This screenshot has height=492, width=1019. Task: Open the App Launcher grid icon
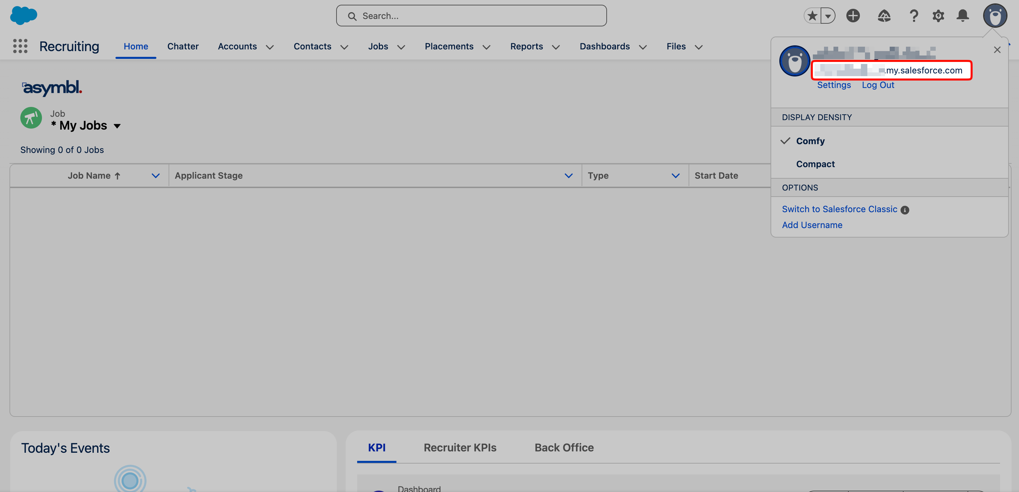20,46
